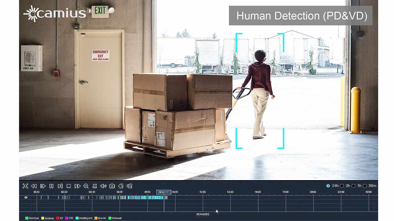Open the video clip scissors tool
394x221 pixels.
[x=95, y=186]
